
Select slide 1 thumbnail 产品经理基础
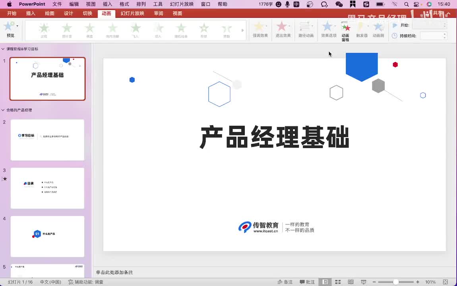[48, 79]
